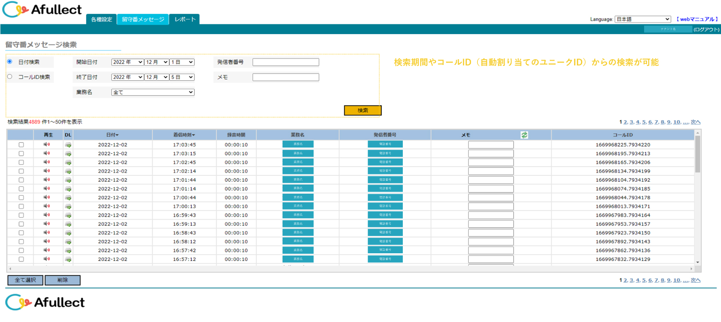Viewport: 721px width, 322px height.
Task: Play message received at 17:03:15
Action: [47, 153]
